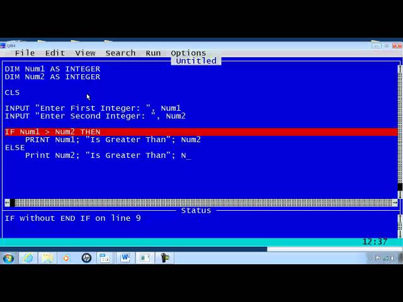Maximize the QB64 window
The width and height of the screenshot is (403, 302).
[386, 46]
